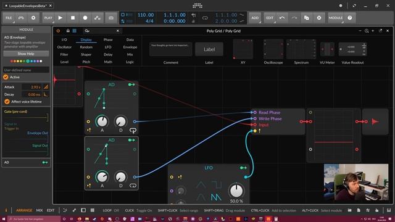
Task: Pick the Spectrum module thumbnail
Action: click(301, 49)
